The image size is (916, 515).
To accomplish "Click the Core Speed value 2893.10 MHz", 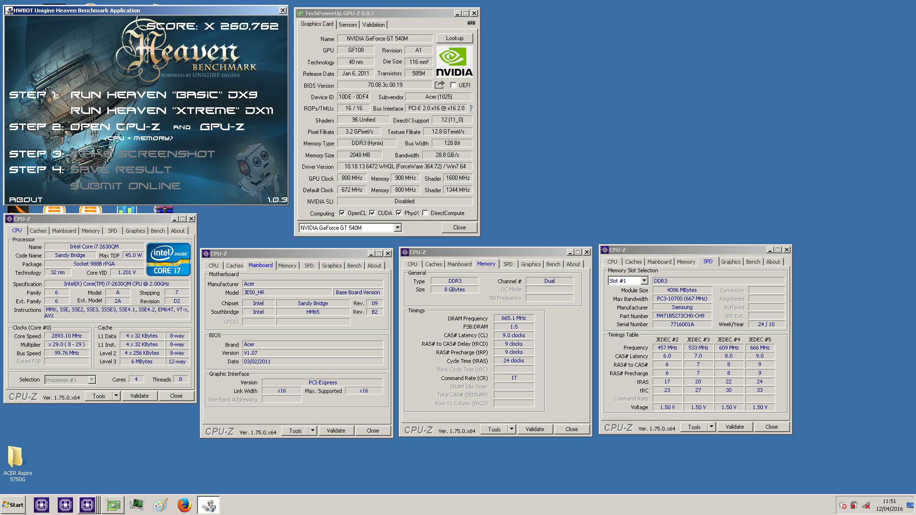I will pyautogui.click(x=67, y=336).
